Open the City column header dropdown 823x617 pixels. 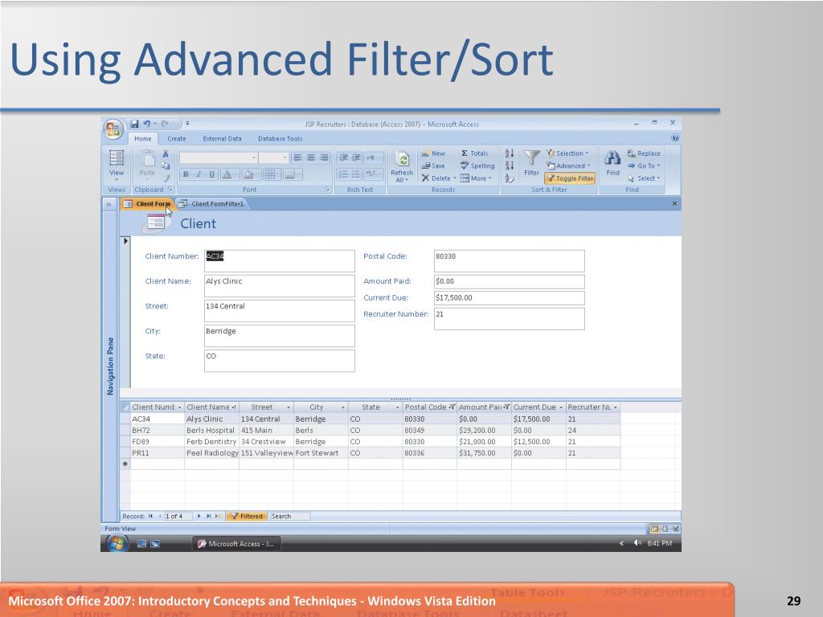click(342, 407)
